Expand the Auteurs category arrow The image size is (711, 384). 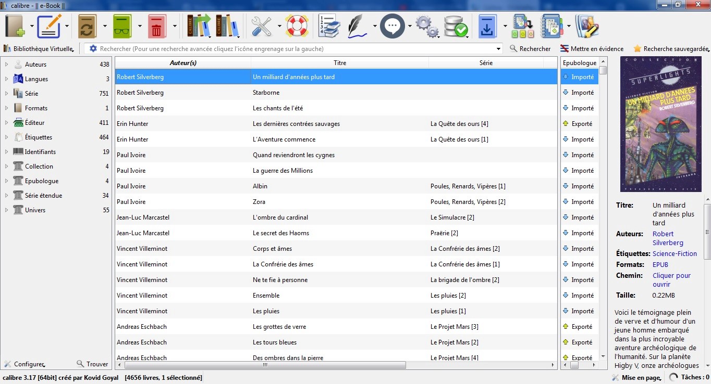coord(6,65)
